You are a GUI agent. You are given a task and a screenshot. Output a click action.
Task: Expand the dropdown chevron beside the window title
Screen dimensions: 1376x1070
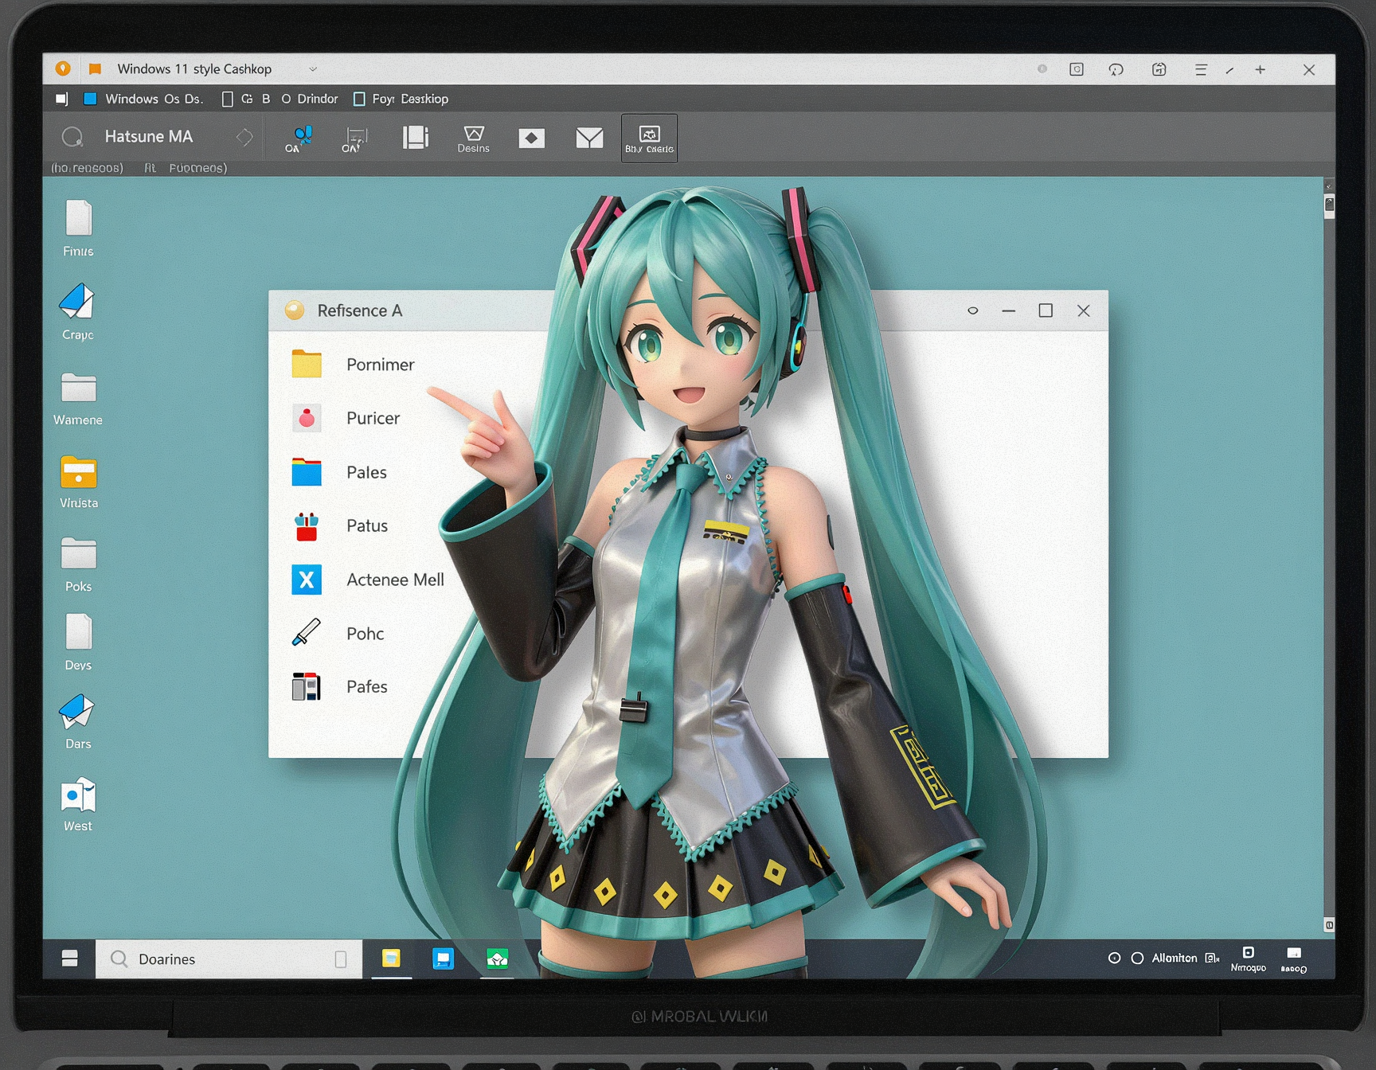(x=313, y=69)
